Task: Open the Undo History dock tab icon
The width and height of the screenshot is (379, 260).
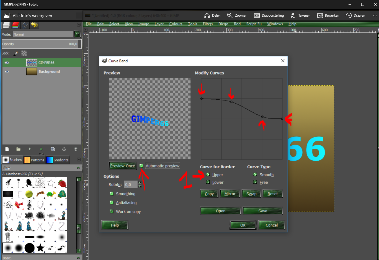Action: 34,25
